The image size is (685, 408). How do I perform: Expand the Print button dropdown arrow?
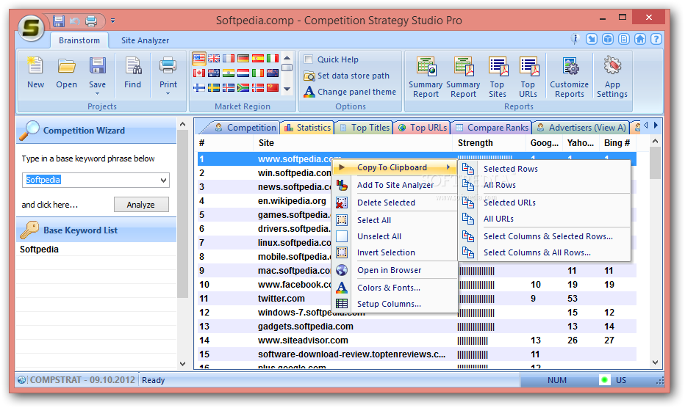[x=168, y=93]
